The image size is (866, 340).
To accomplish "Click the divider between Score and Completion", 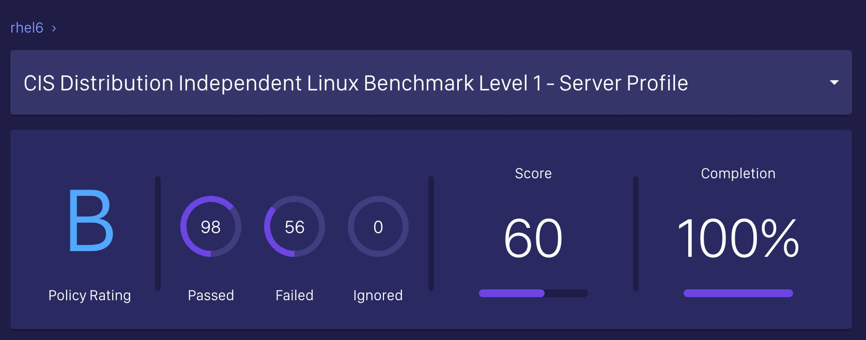I will [636, 234].
